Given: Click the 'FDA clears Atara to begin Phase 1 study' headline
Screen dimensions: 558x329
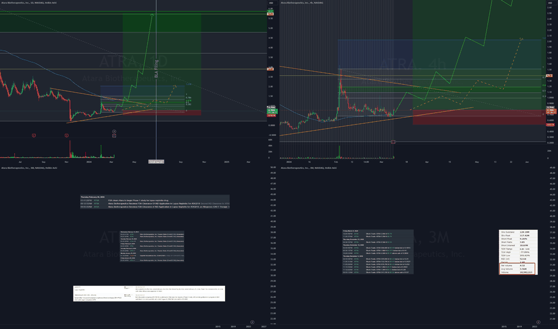Looking at the screenshot, I should [138, 200].
